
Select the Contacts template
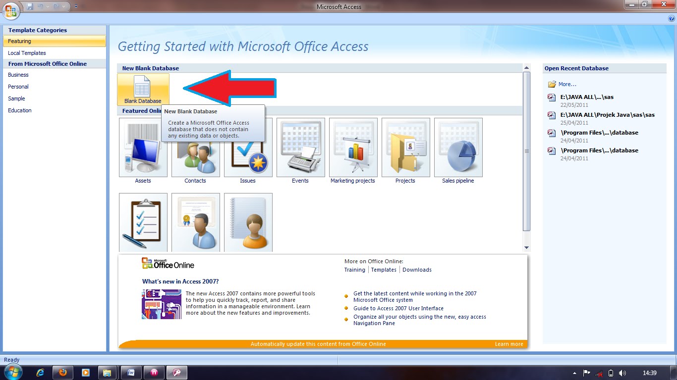(196, 151)
